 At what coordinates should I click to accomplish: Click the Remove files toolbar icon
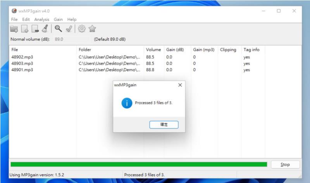pyautogui.click(x=35, y=29)
